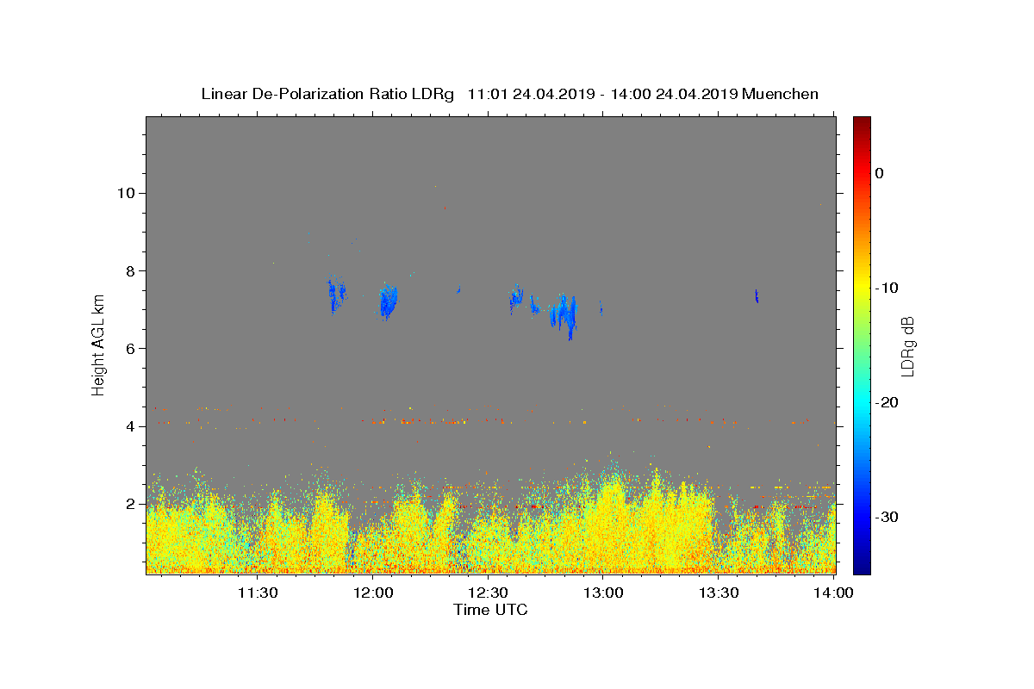This screenshot has width=1034, height=689.
Task: Click the colorbar tick label '-20'
Action: coord(887,402)
